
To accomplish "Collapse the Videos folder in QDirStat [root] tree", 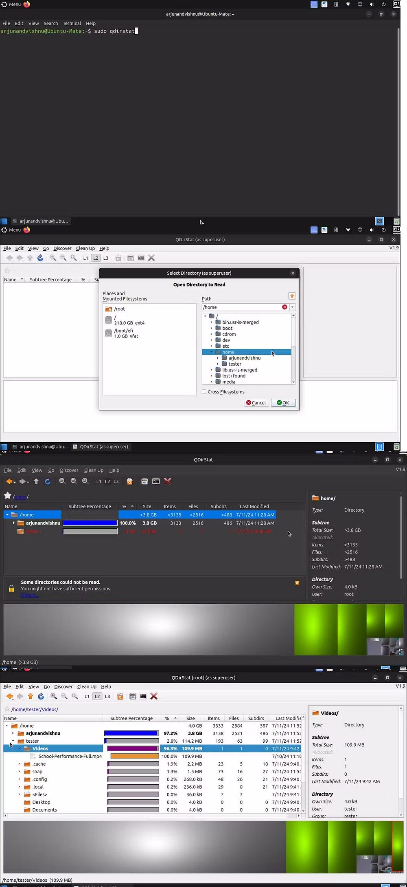I will (x=19, y=748).
